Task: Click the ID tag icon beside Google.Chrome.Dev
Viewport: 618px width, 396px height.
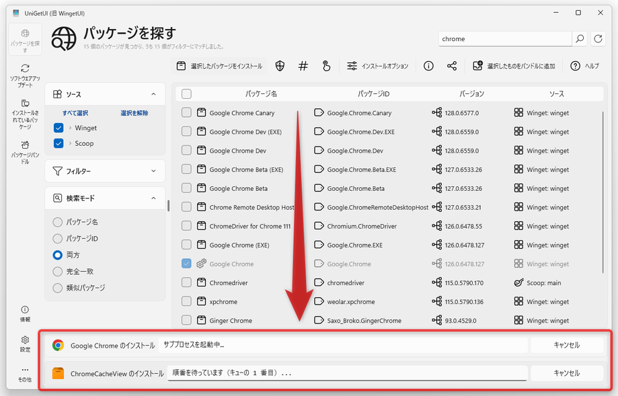Action: (319, 151)
